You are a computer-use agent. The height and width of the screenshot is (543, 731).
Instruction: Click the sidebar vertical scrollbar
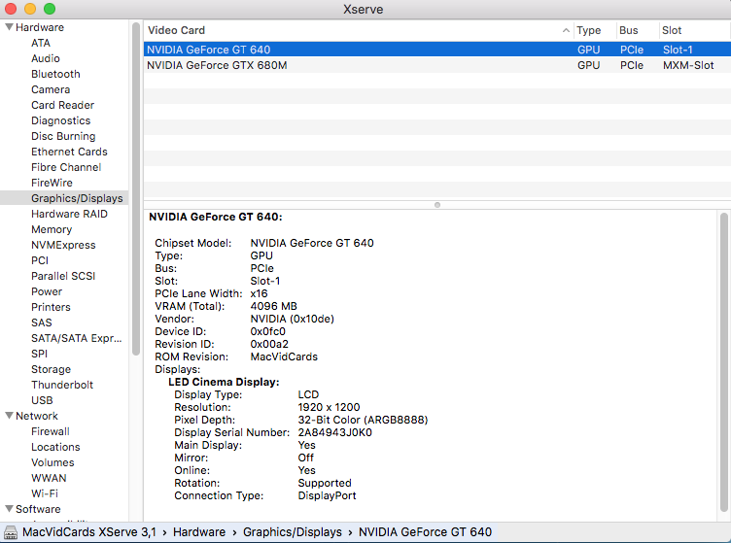136,188
